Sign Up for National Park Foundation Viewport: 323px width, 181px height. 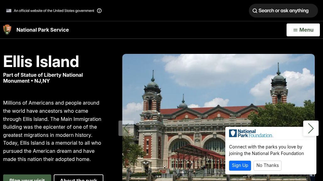(x=240, y=165)
